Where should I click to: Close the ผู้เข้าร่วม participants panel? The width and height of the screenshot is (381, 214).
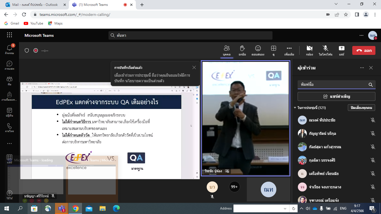click(371, 68)
